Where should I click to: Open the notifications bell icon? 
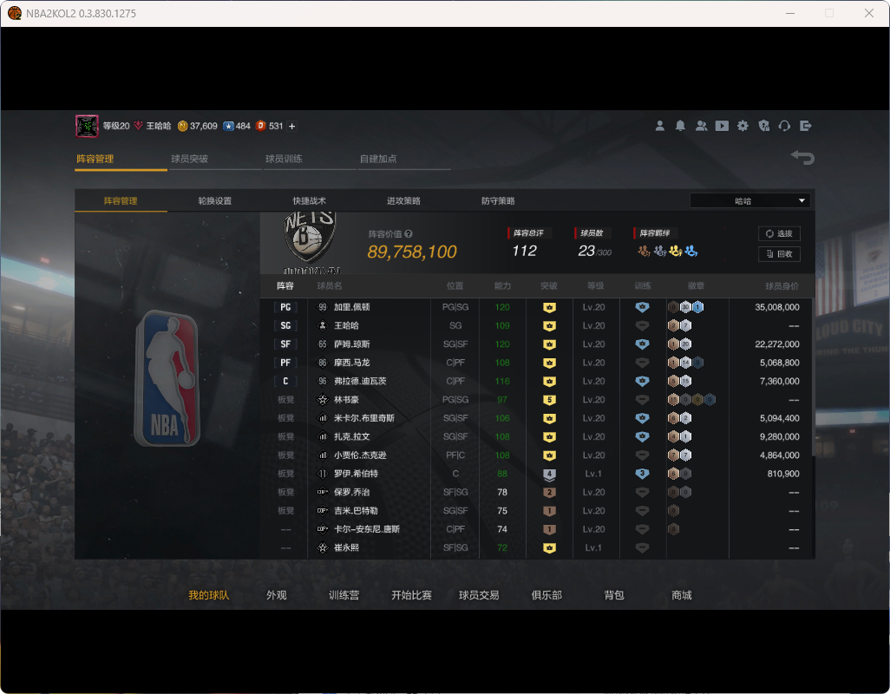pyautogui.click(x=680, y=126)
